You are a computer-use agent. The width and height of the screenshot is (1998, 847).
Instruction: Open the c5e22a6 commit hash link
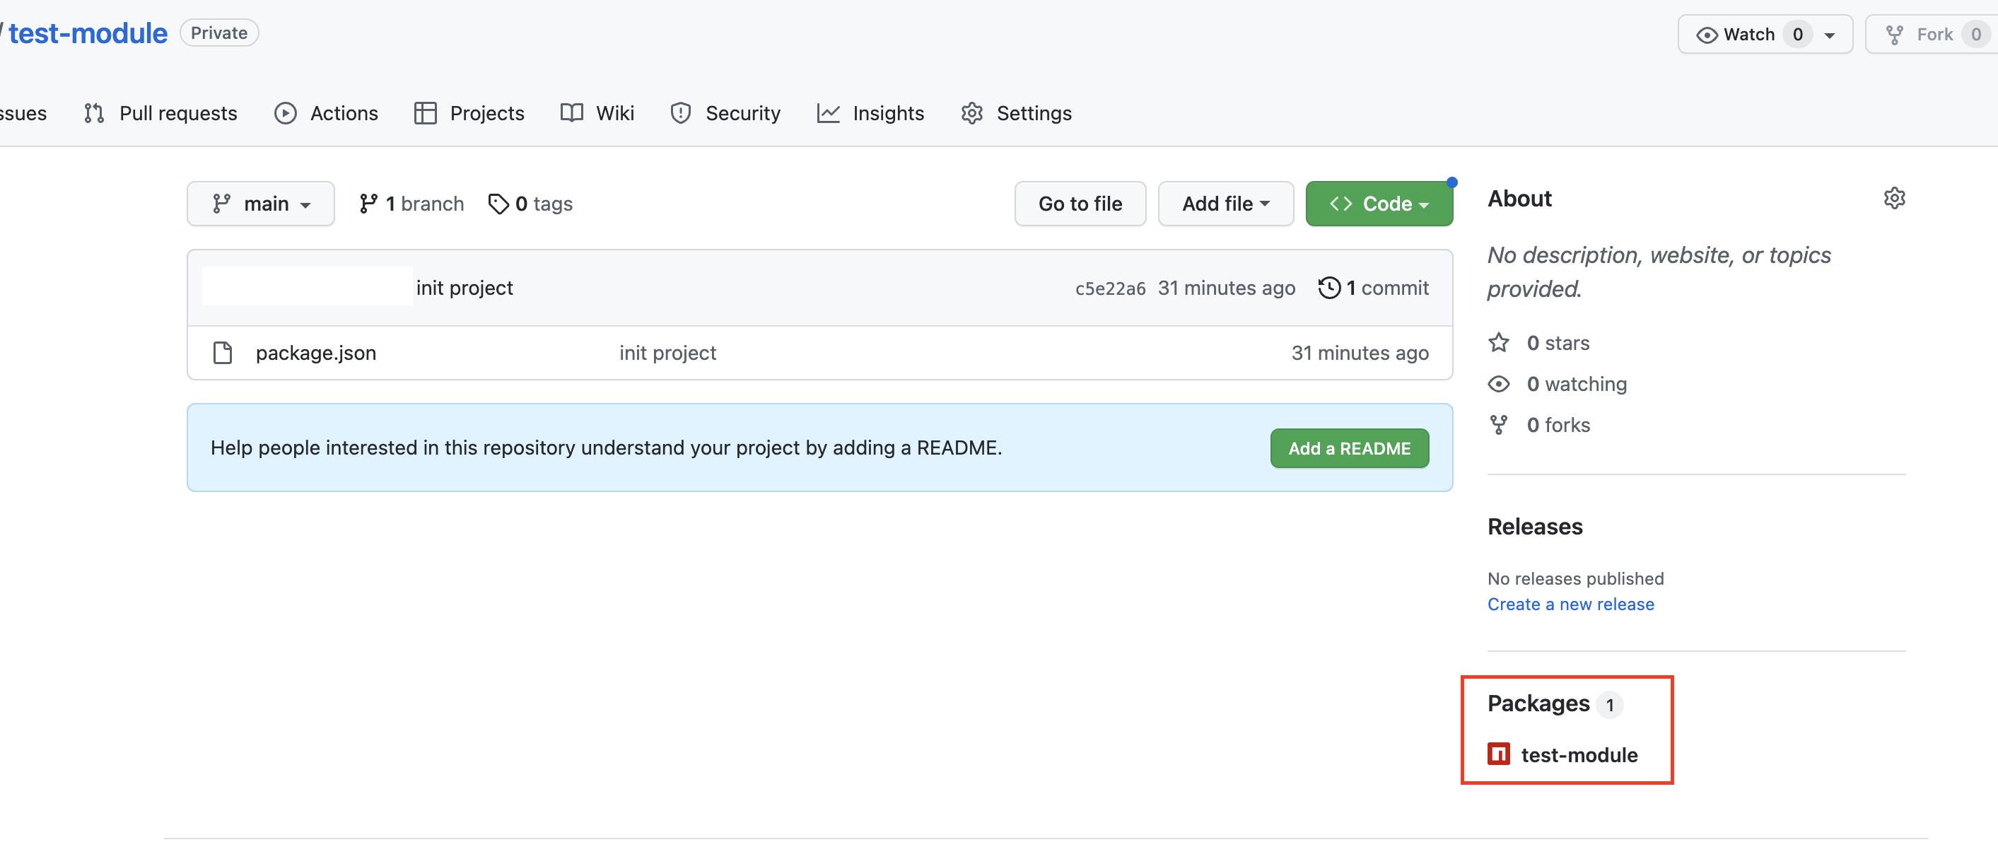click(x=1109, y=288)
